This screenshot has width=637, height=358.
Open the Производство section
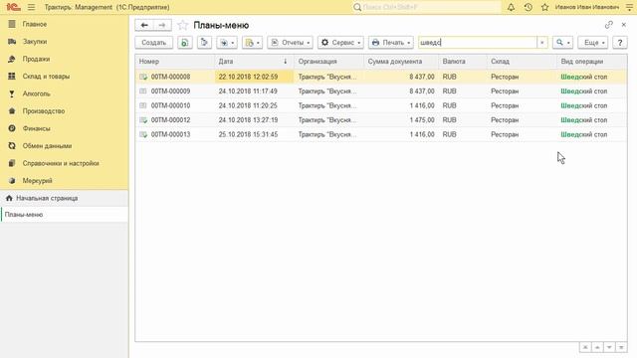tap(44, 111)
